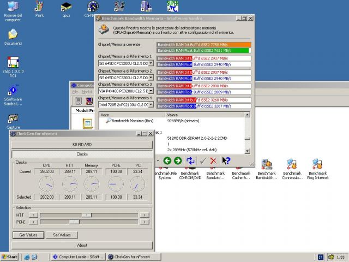Viewport: 349px width, 262px height.
Task: Click the Selected PCI-E value 100.00
Action: coord(116,197)
